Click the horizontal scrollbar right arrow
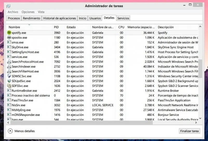This screenshot has width=208, height=141. [196, 123]
